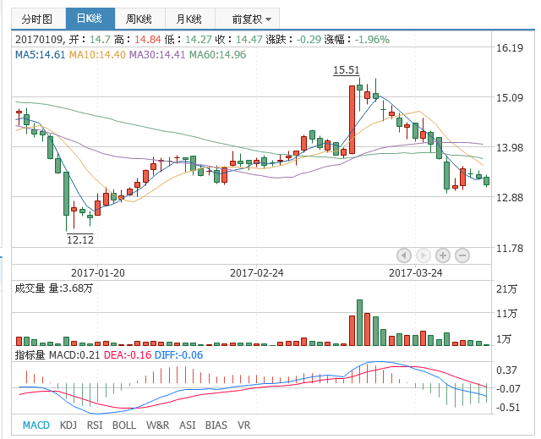Show the BOLL indicator
Screen dimensions: 541x439
[x=123, y=425]
